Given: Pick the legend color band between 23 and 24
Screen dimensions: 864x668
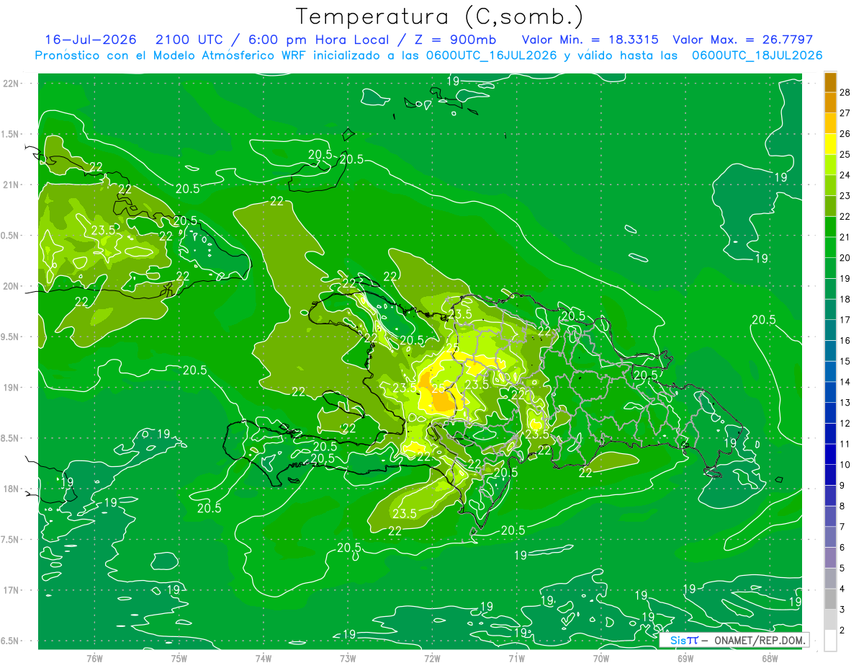Looking at the screenshot, I should (830, 185).
